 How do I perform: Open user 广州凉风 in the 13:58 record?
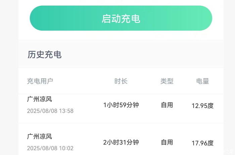tap(40, 99)
